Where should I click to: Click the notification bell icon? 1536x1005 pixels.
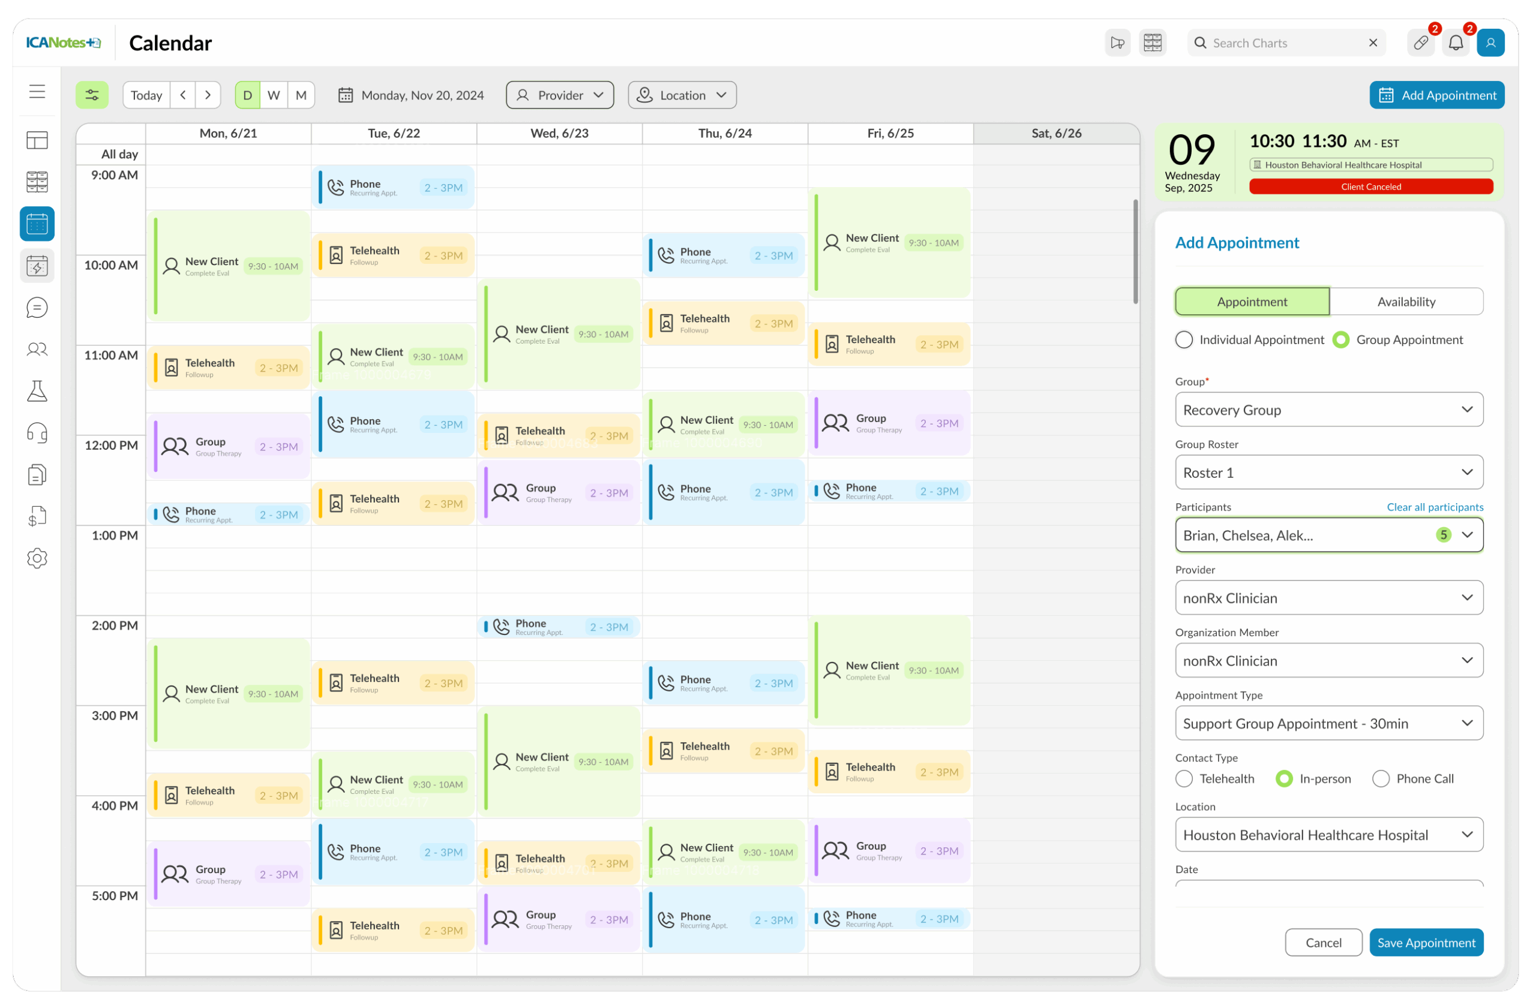pos(1456,43)
